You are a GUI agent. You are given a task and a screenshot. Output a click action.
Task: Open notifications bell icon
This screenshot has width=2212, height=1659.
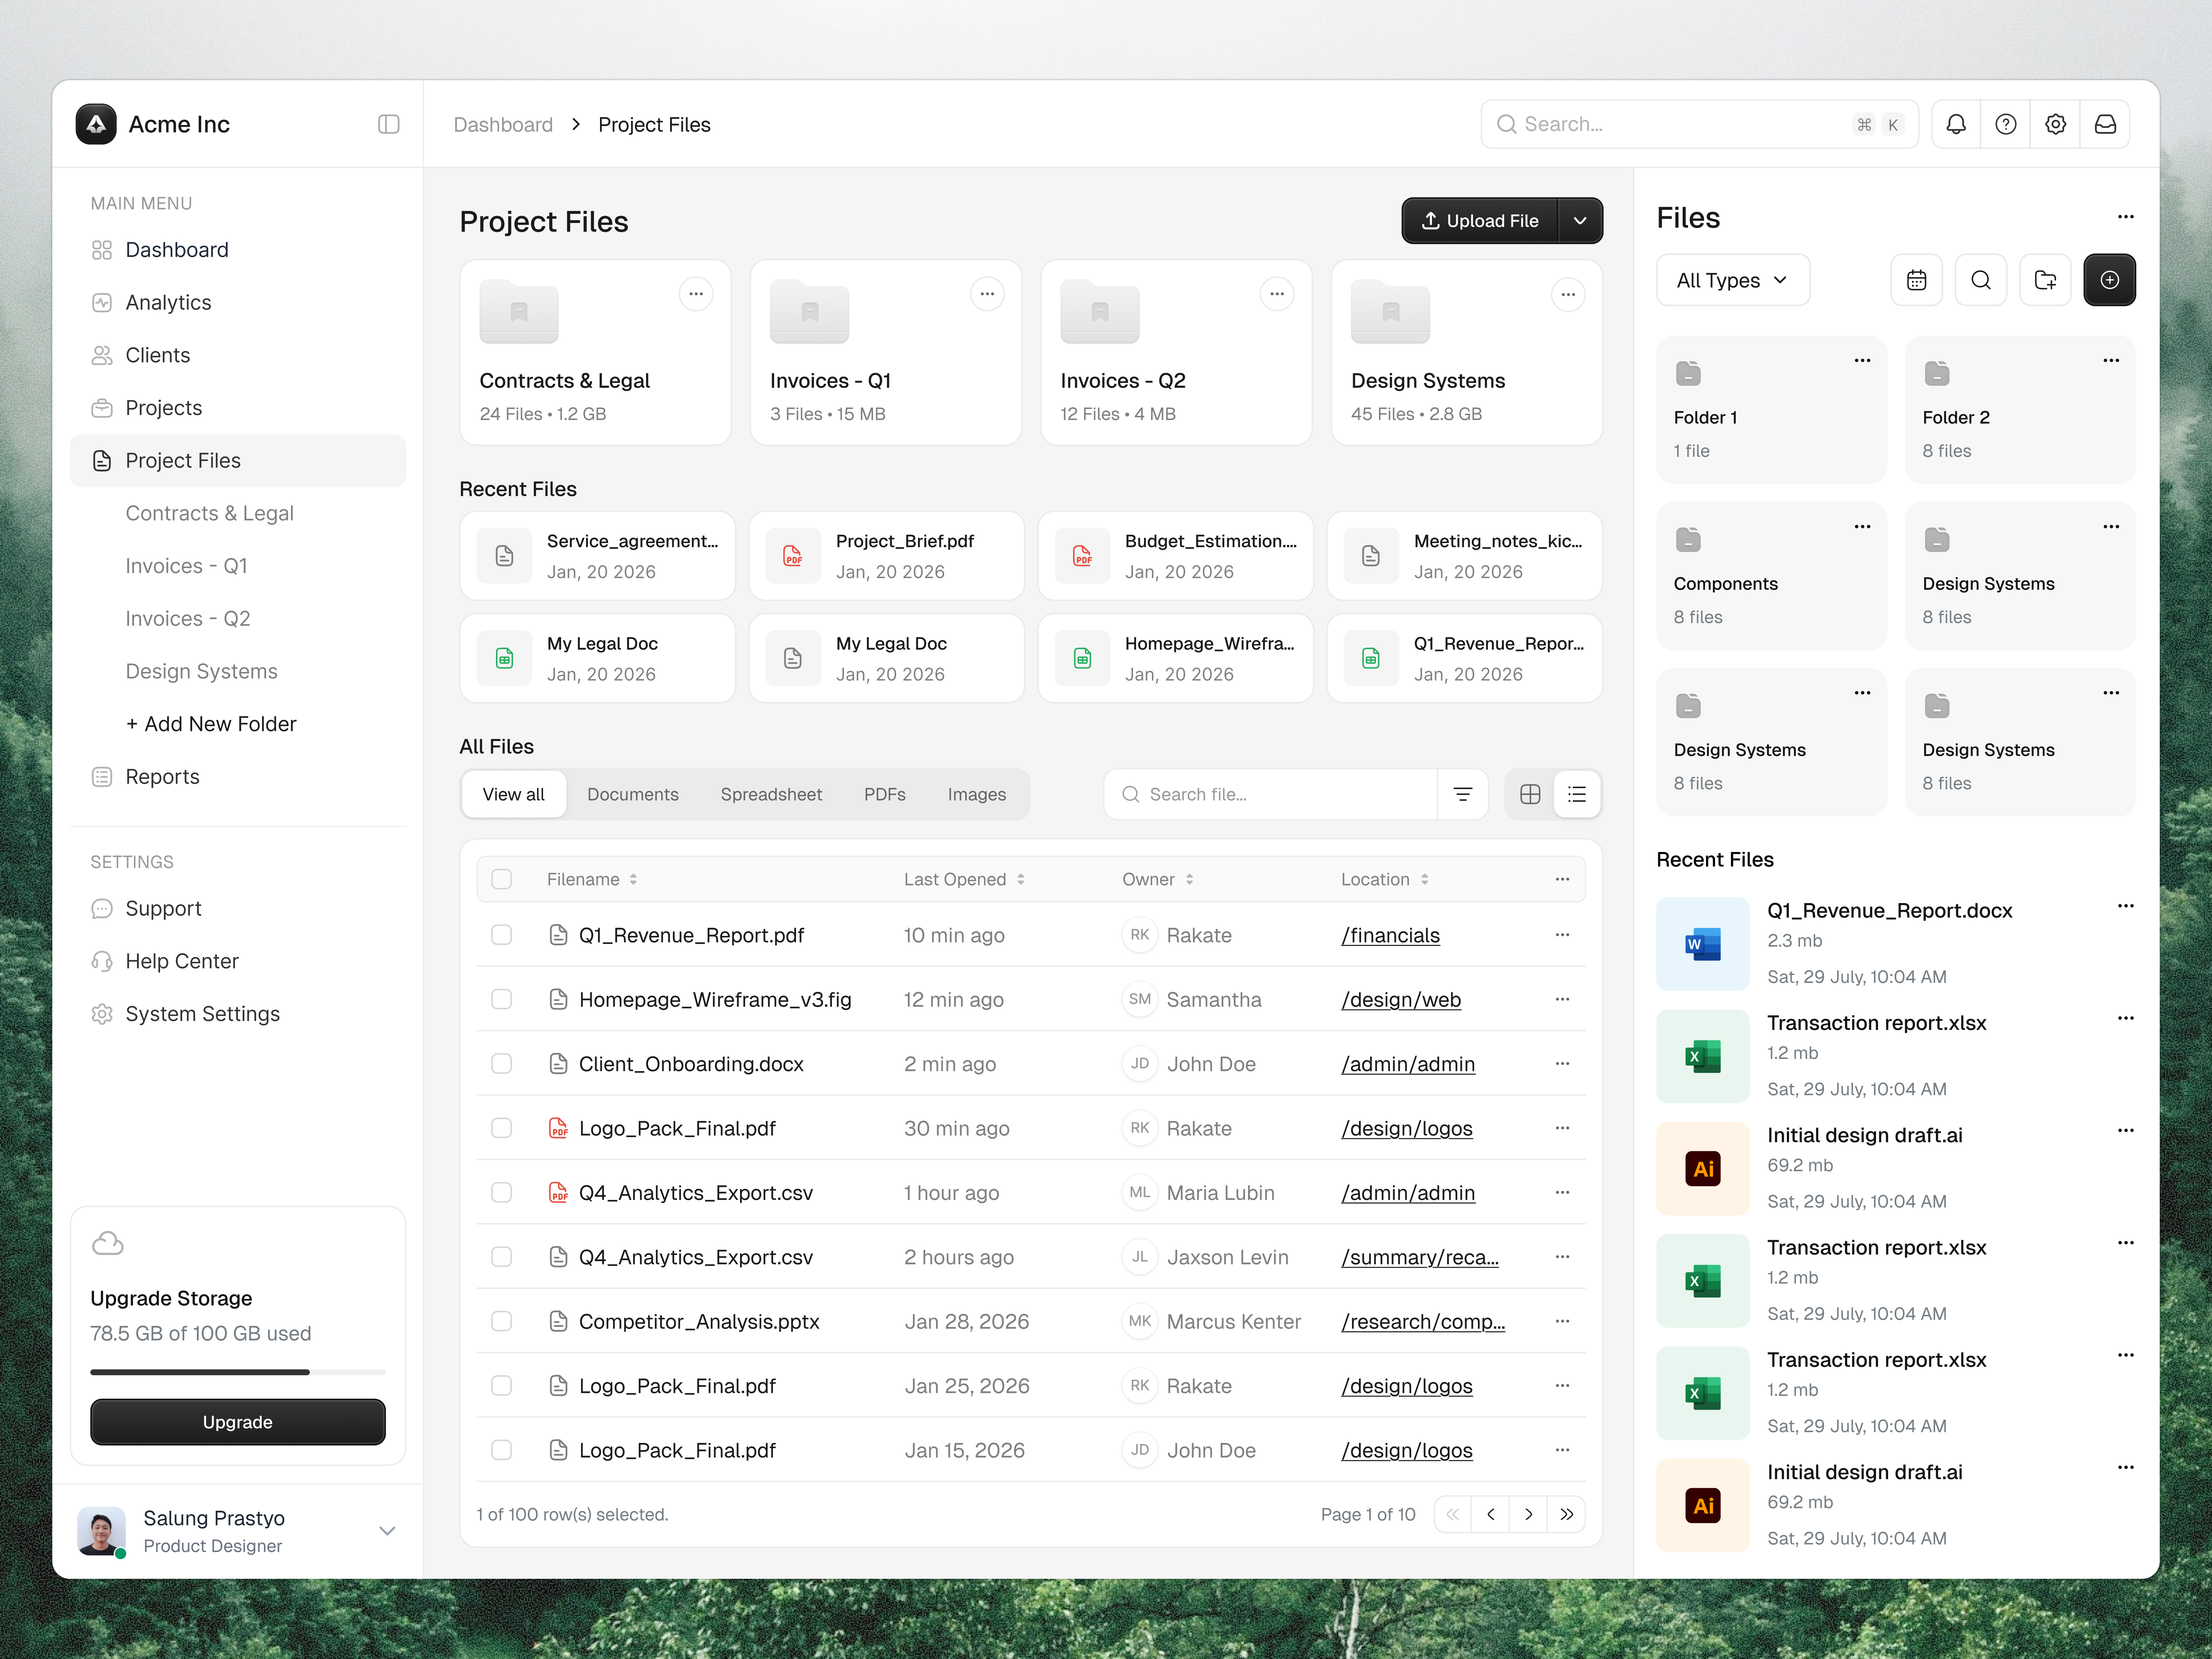tap(1956, 124)
